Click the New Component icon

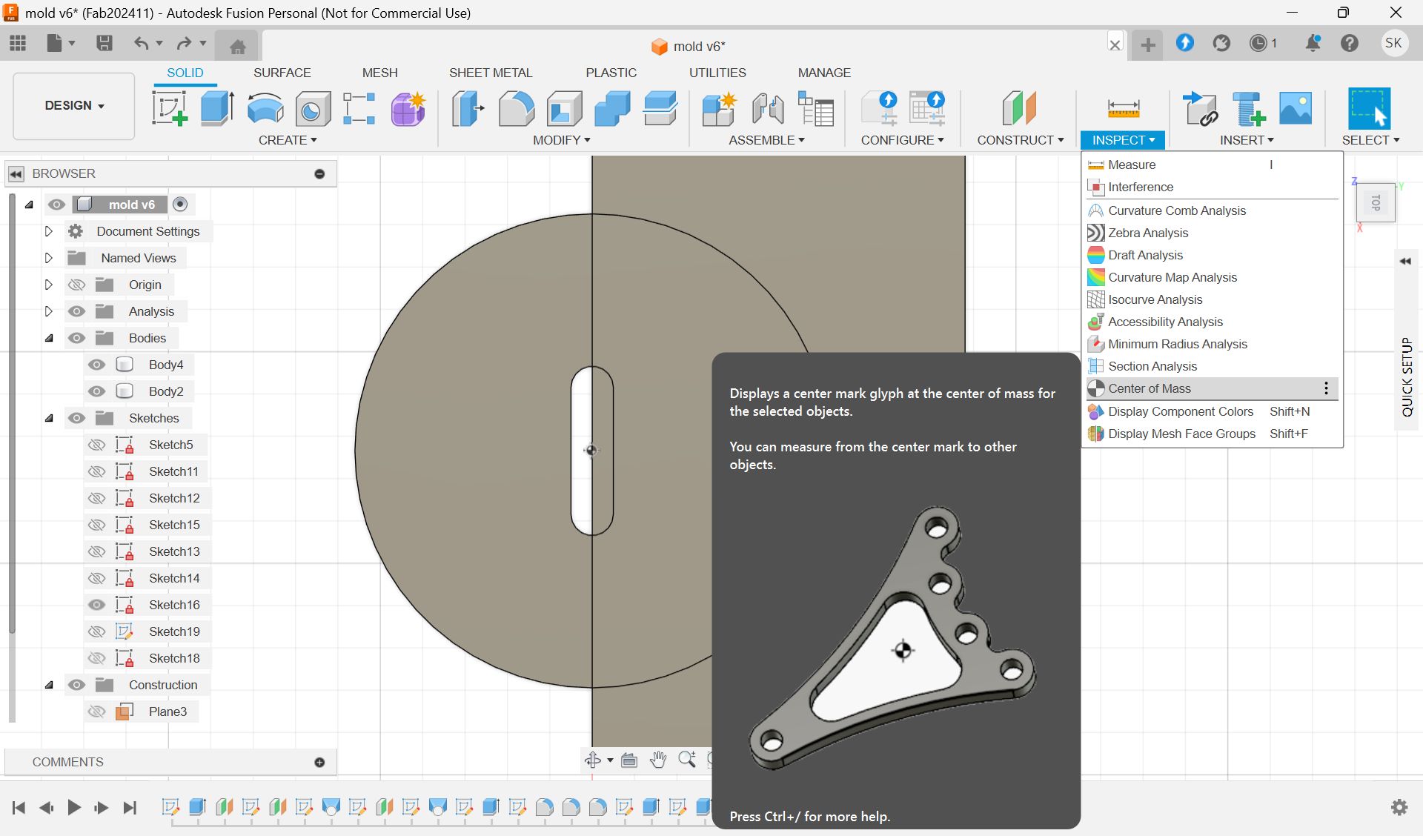(x=718, y=108)
